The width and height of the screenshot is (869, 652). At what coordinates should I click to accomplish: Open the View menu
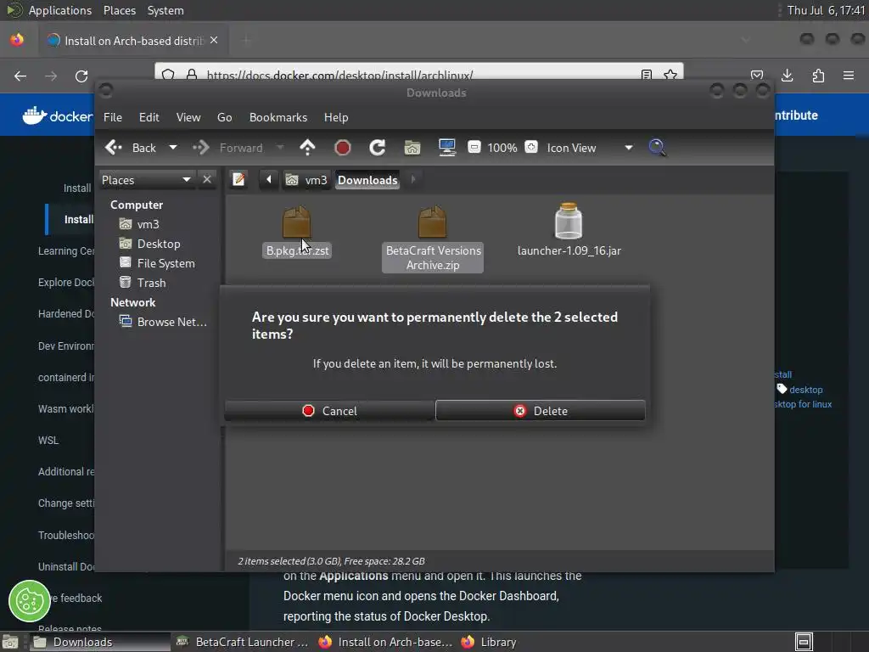pos(188,117)
